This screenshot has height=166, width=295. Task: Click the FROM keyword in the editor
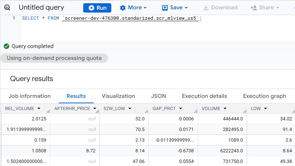[53, 18]
